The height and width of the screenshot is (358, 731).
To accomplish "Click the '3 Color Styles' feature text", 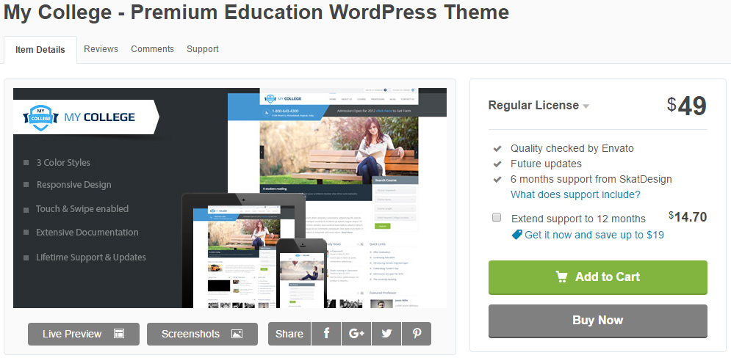I will tap(63, 162).
